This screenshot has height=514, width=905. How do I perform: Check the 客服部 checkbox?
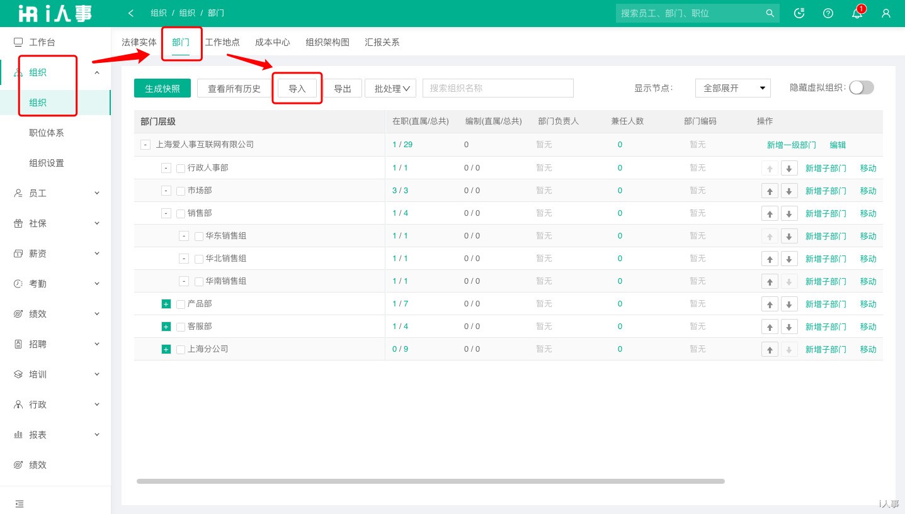pos(179,326)
